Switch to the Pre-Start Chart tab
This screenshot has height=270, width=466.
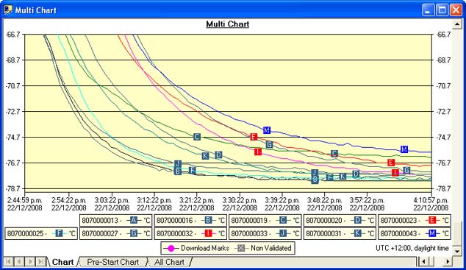click(x=112, y=262)
